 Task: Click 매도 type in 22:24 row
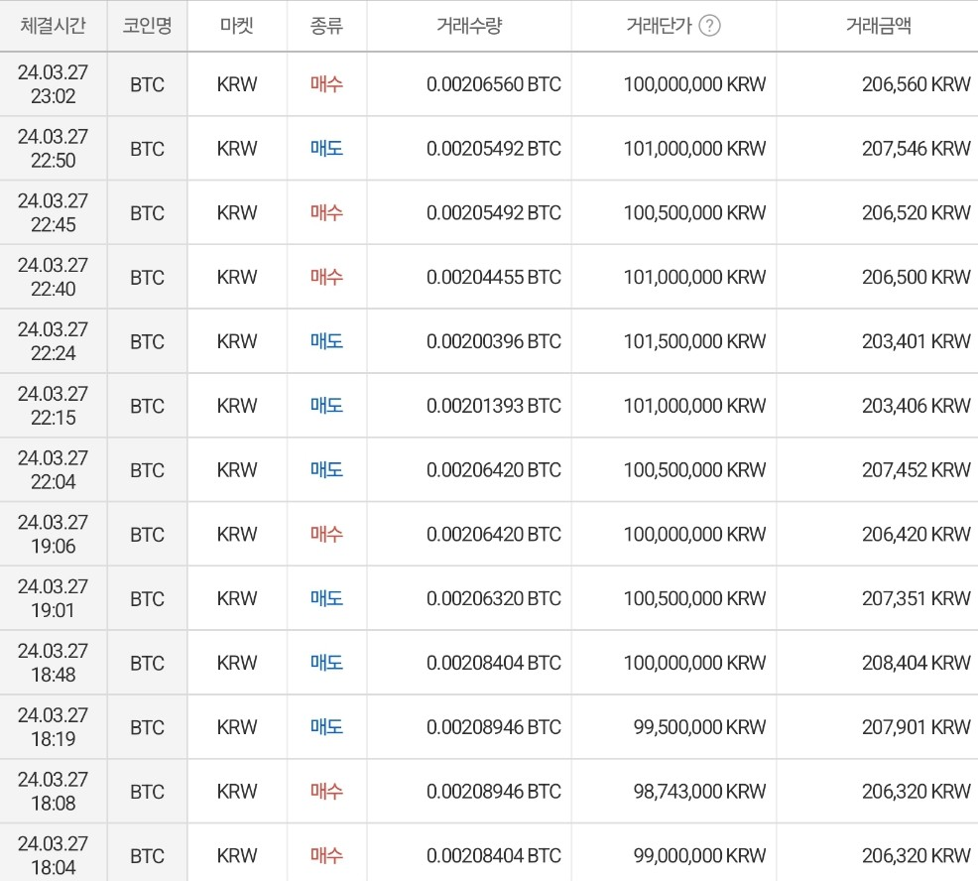(x=327, y=341)
